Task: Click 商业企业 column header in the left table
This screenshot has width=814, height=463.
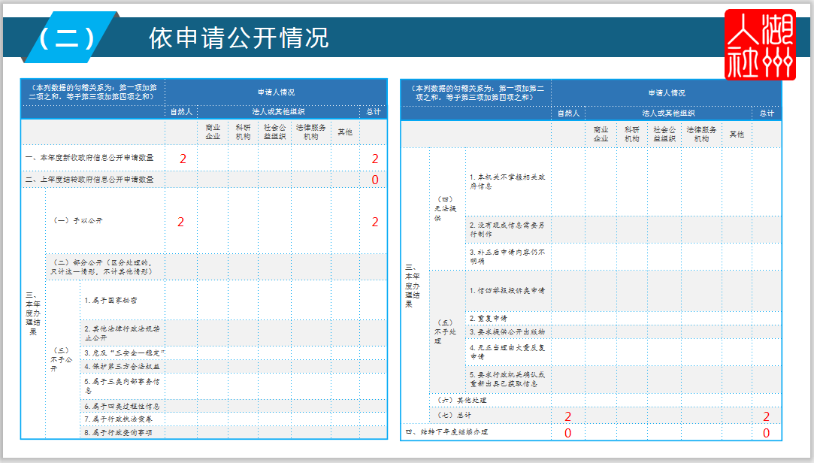Action: click(x=213, y=132)
